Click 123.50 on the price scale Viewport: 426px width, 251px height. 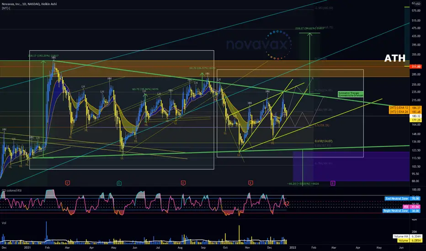416,150
